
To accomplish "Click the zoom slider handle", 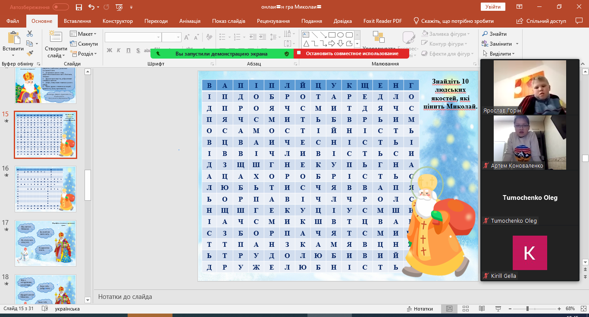I will tap(527, 309).
